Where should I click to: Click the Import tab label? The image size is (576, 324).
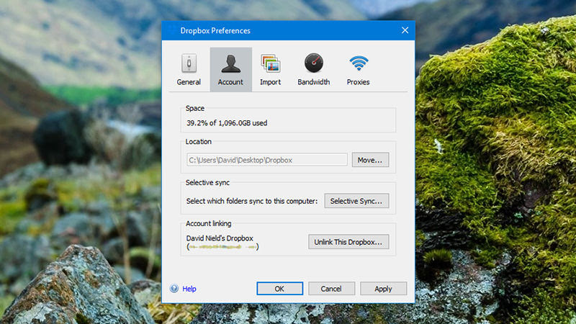click(271, 82)
